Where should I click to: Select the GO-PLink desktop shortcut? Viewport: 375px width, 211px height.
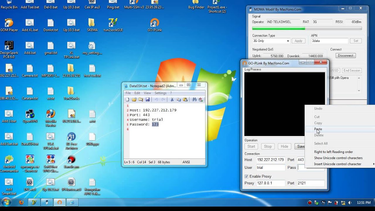click(154, 25)
